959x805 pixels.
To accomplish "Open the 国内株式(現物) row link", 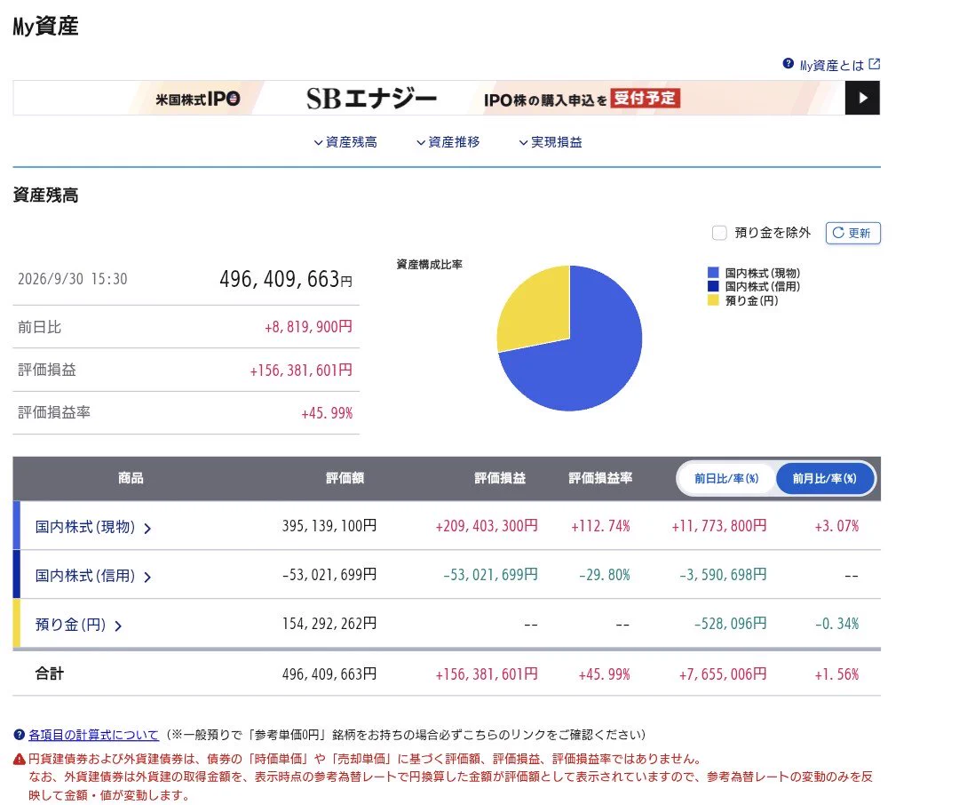I will [x=85, y=527].
